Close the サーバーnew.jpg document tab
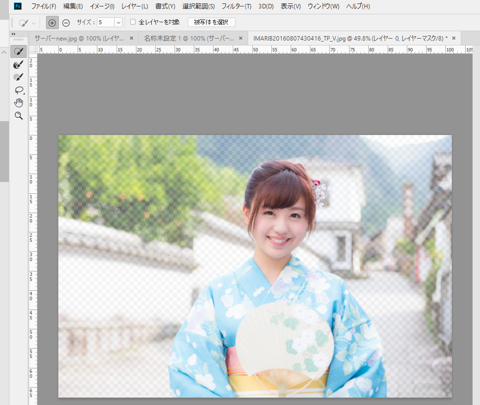This screenshot has height=405, width=480. (131, 38)
